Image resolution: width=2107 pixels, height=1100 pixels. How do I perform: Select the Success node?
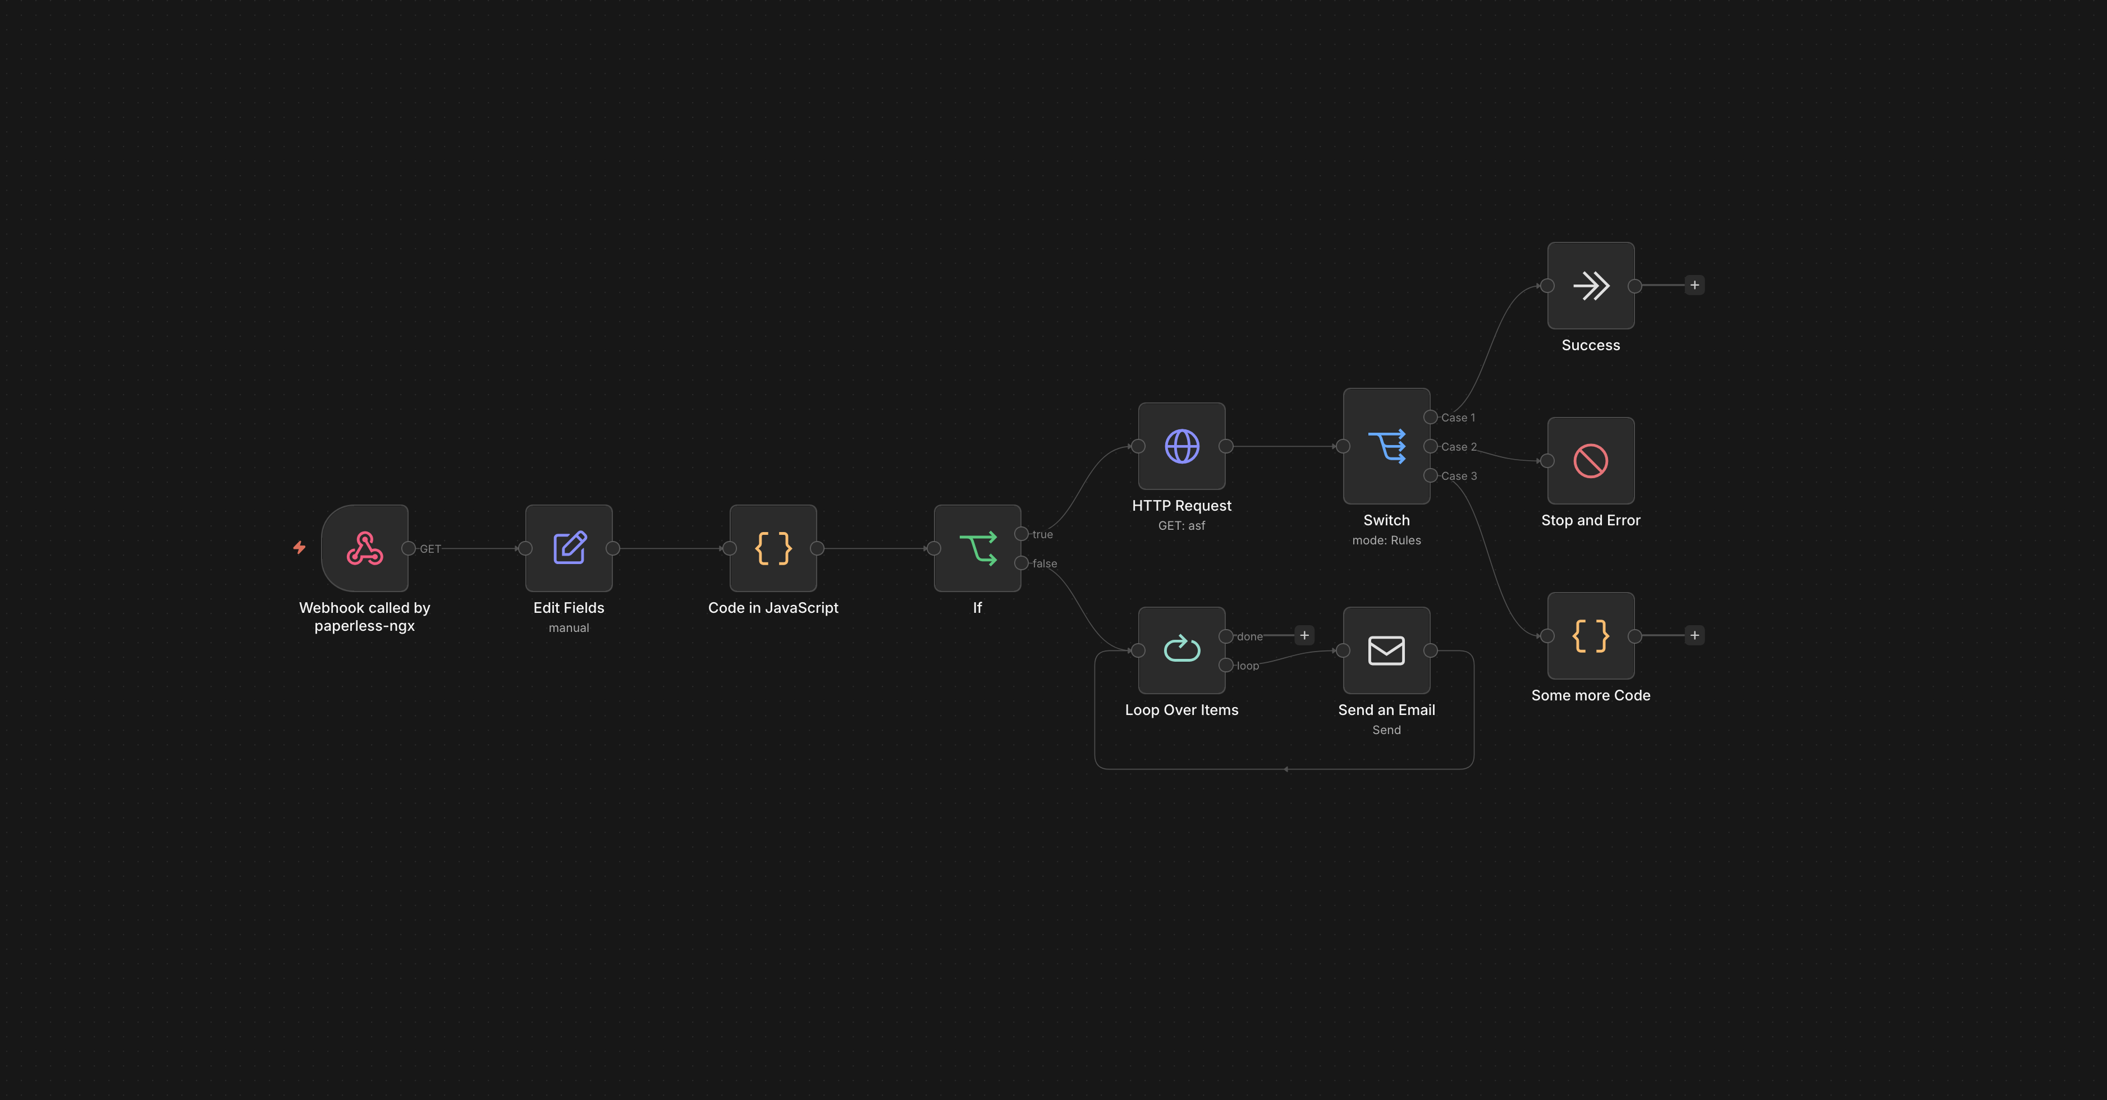pos(1591,286)
